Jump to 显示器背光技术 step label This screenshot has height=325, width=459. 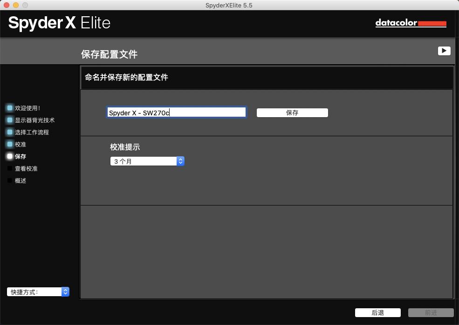coord(34,120)
